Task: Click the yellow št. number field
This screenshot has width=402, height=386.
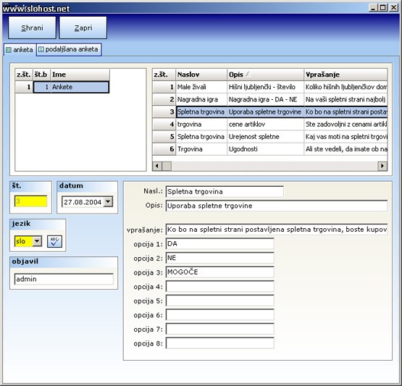Action: tap(30, 201)
